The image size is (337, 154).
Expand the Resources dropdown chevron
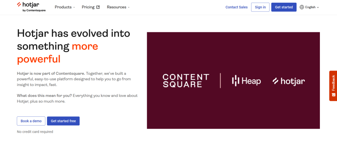pos(129,7)
